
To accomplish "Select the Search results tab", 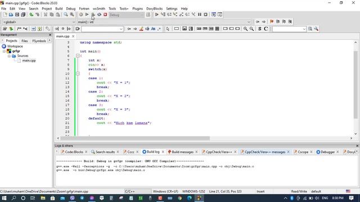I will (x=105, y=152).
